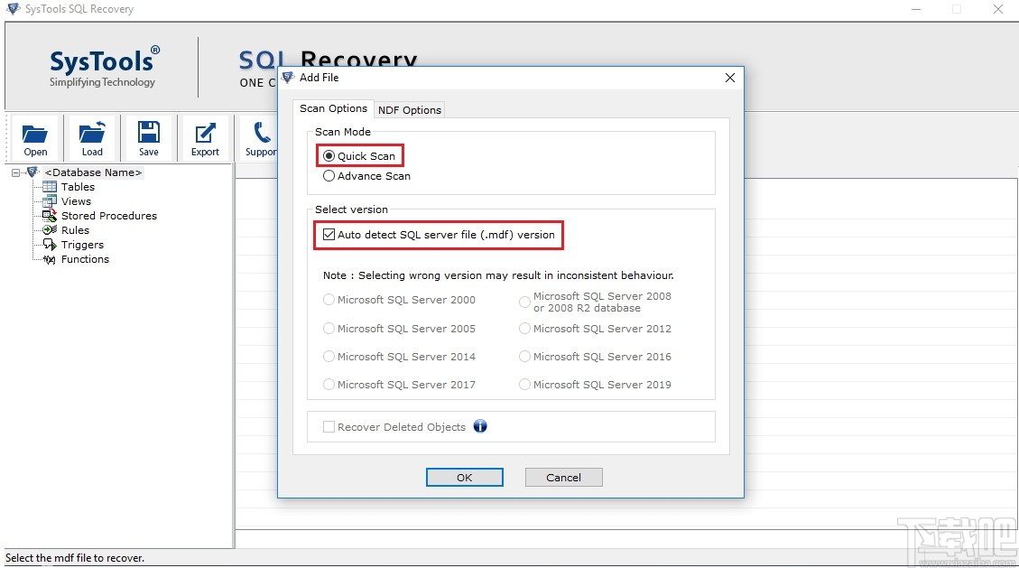Click the Triggers node in the tree
Viewport: 1019px width, 568px height.
pos(79,245)
